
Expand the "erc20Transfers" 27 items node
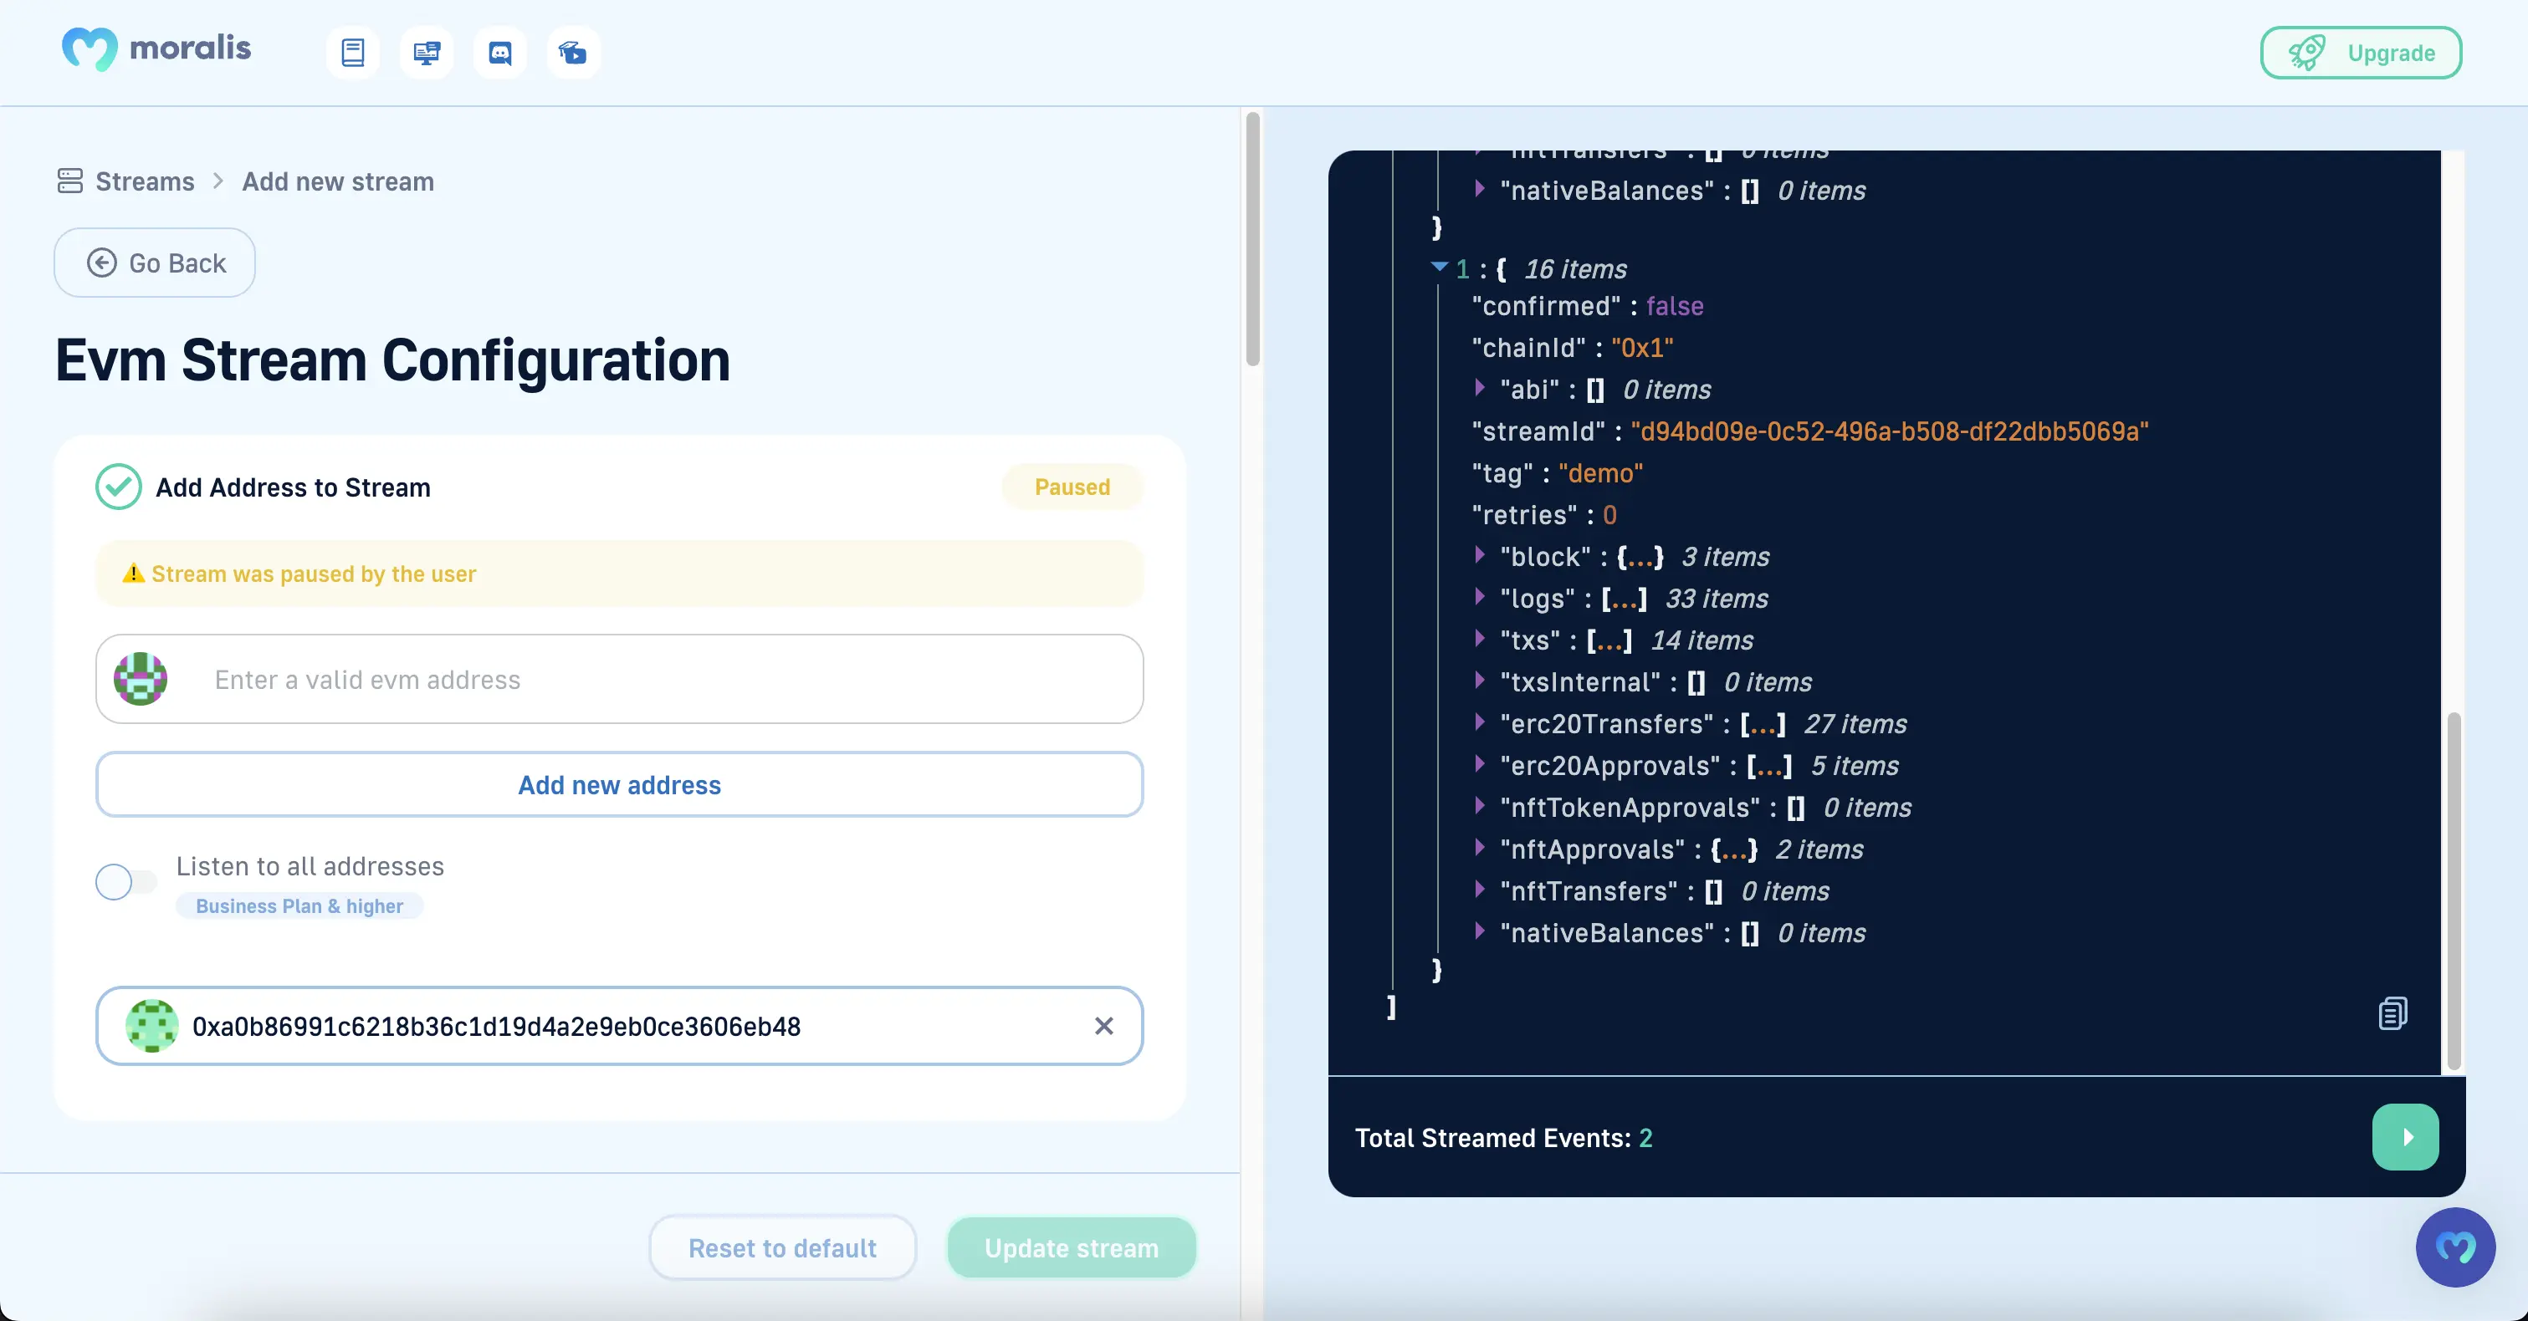(x=1479, y=722)
